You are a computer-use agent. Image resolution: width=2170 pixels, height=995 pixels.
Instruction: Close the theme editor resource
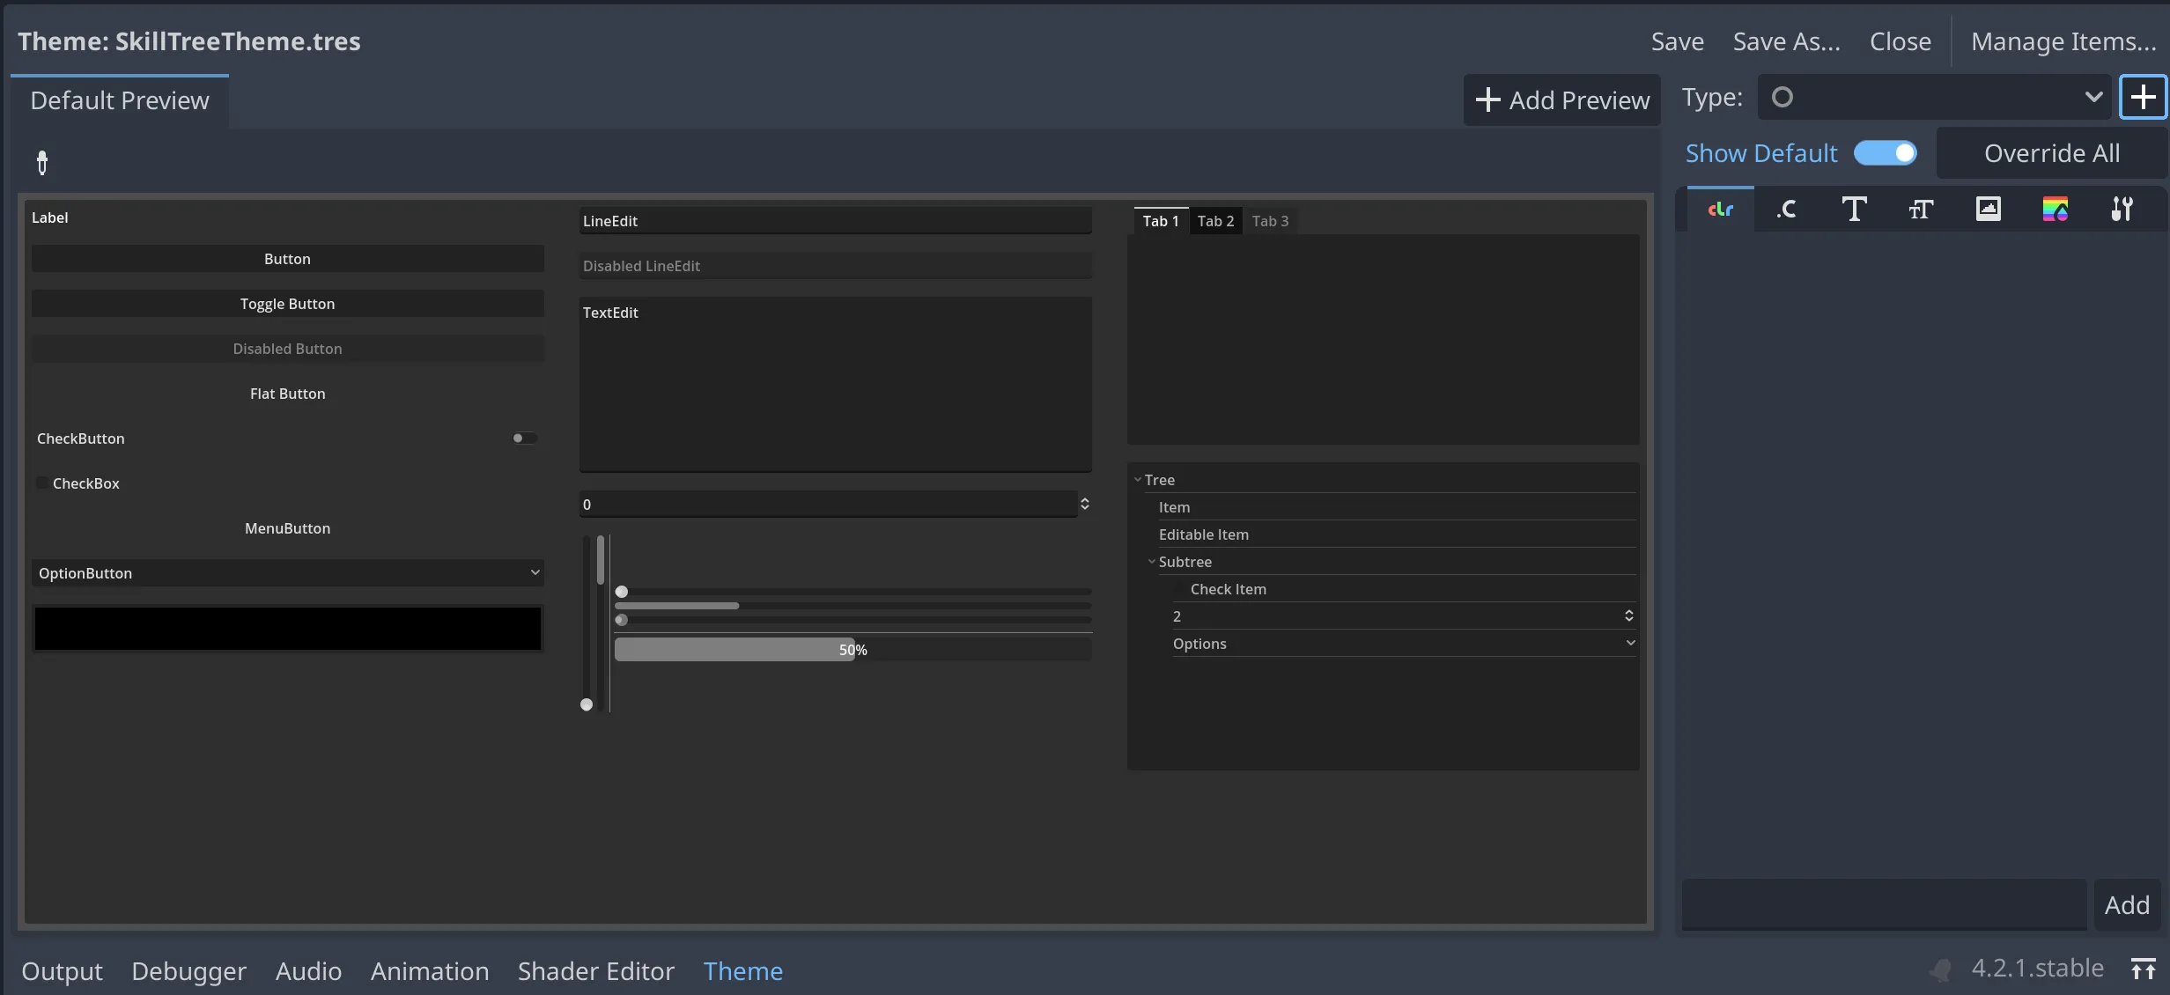1900,41
